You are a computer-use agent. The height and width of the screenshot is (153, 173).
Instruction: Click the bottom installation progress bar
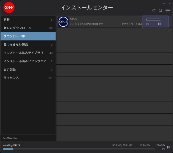(79, 149)
